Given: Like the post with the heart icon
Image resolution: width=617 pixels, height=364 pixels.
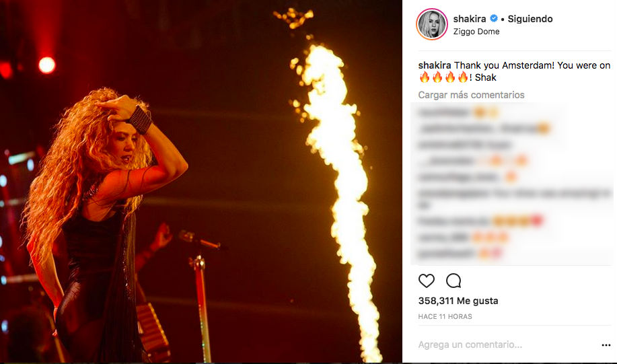Looking at the screenshot, I should click(426, 281).
